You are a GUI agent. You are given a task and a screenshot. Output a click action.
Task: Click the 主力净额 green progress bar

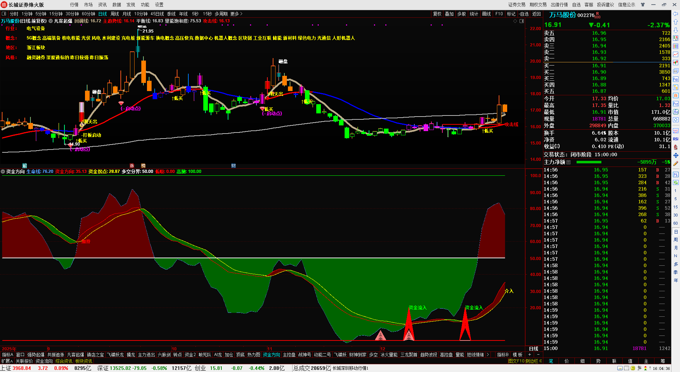[589, 162]
